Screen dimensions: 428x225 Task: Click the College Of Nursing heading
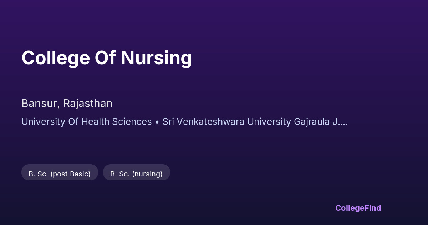(107, 58)
